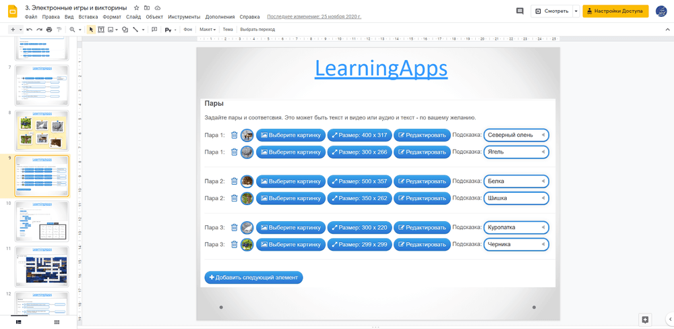Click the zoom magnifier tool

click(x=72, y=30)
